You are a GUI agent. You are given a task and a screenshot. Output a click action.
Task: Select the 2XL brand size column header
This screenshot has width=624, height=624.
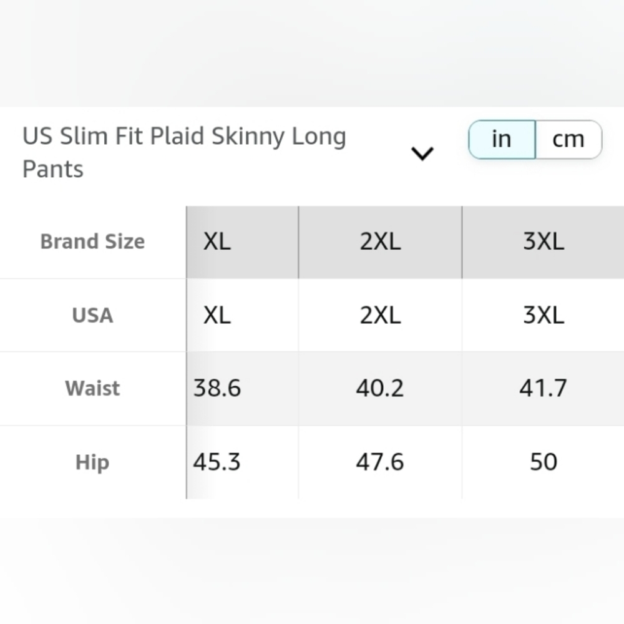point(380,241)
